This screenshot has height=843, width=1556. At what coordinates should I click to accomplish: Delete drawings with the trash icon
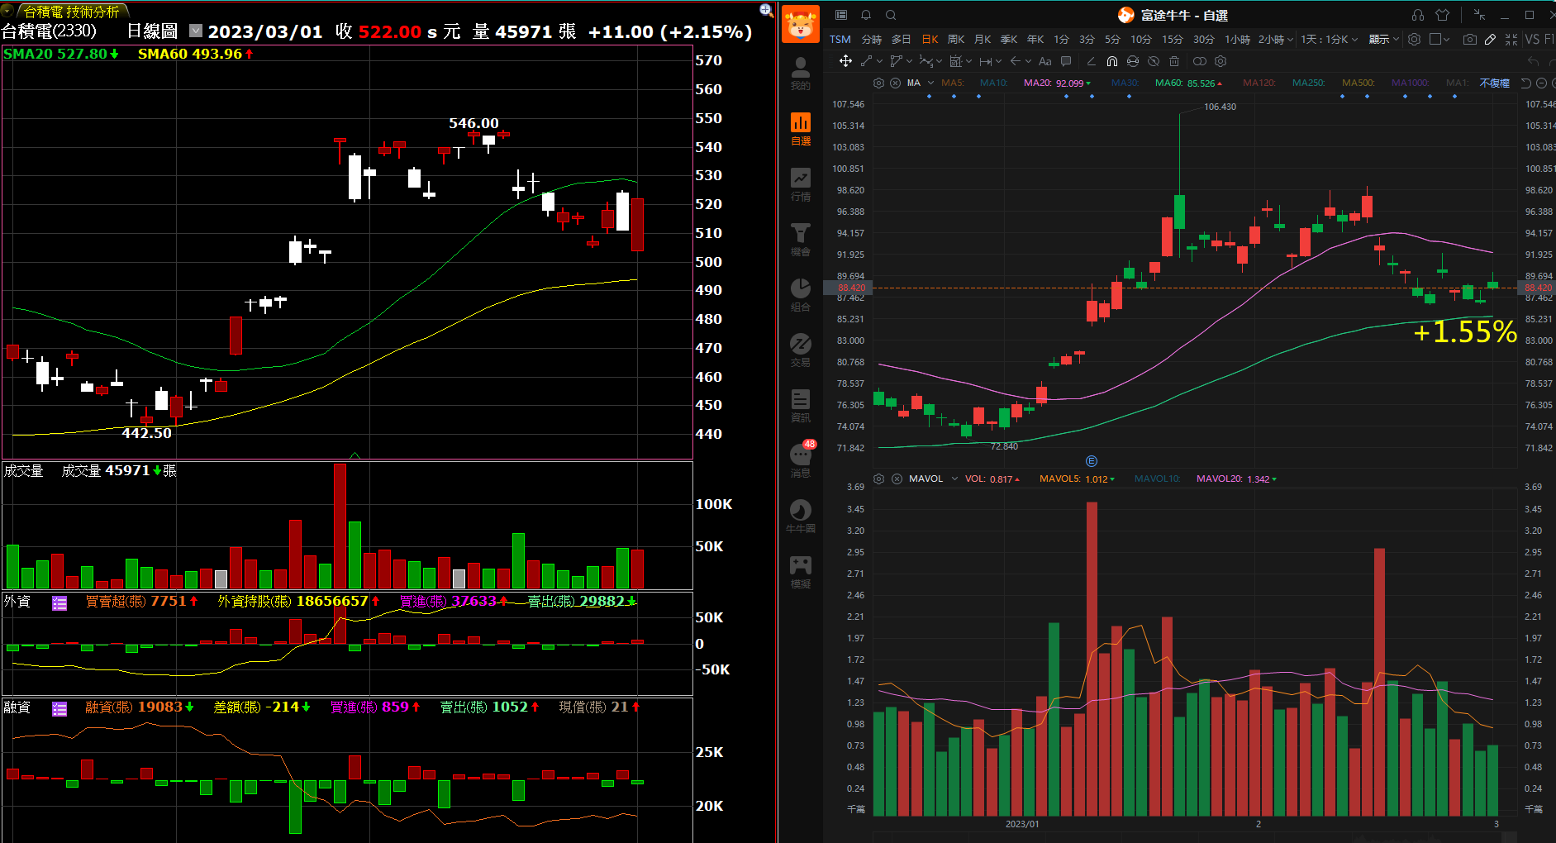(1174, 61)
